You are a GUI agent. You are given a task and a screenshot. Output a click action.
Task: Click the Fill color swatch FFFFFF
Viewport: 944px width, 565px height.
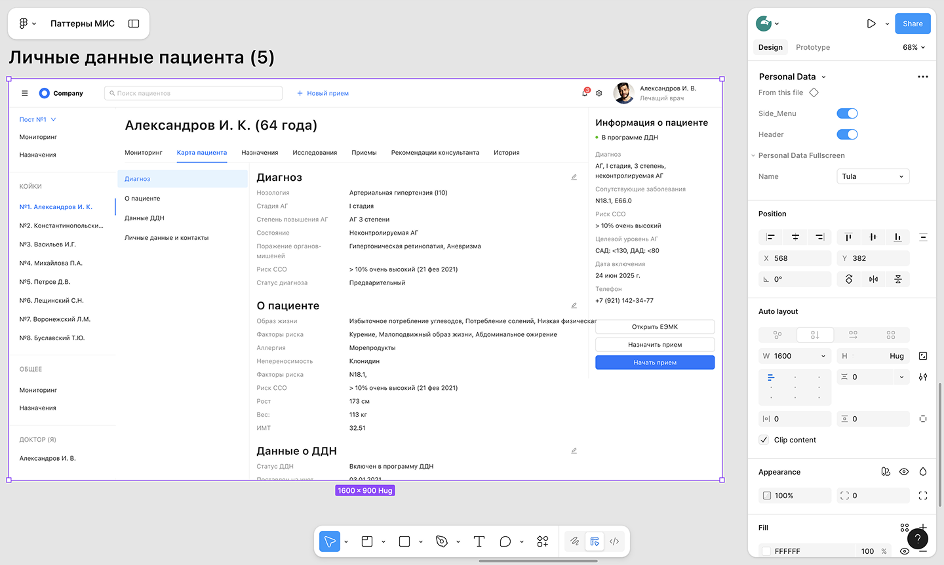(x=766, y=551)
